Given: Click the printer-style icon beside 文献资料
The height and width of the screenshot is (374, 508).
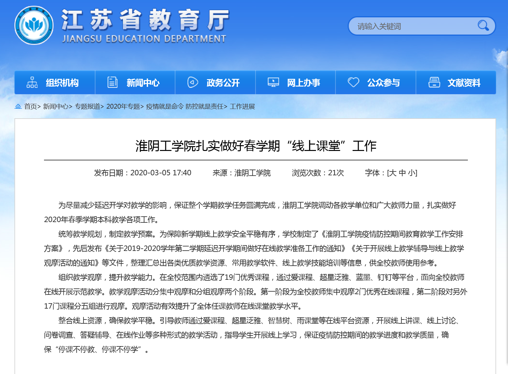Looking at the screenshot, I should [434, 82].
